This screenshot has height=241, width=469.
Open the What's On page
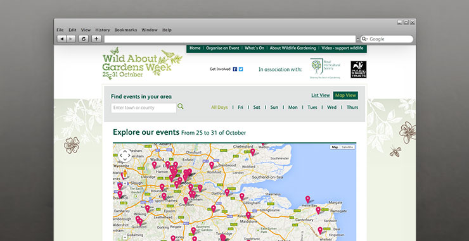(x=255, y=48)
